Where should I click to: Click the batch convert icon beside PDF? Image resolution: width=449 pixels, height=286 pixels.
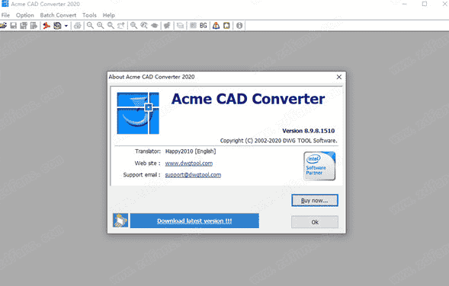(x=58, y=26)
